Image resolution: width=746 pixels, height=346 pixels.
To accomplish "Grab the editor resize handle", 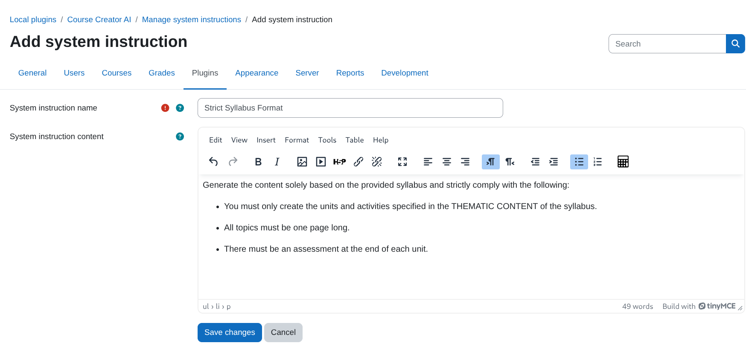I will (740, 308).
